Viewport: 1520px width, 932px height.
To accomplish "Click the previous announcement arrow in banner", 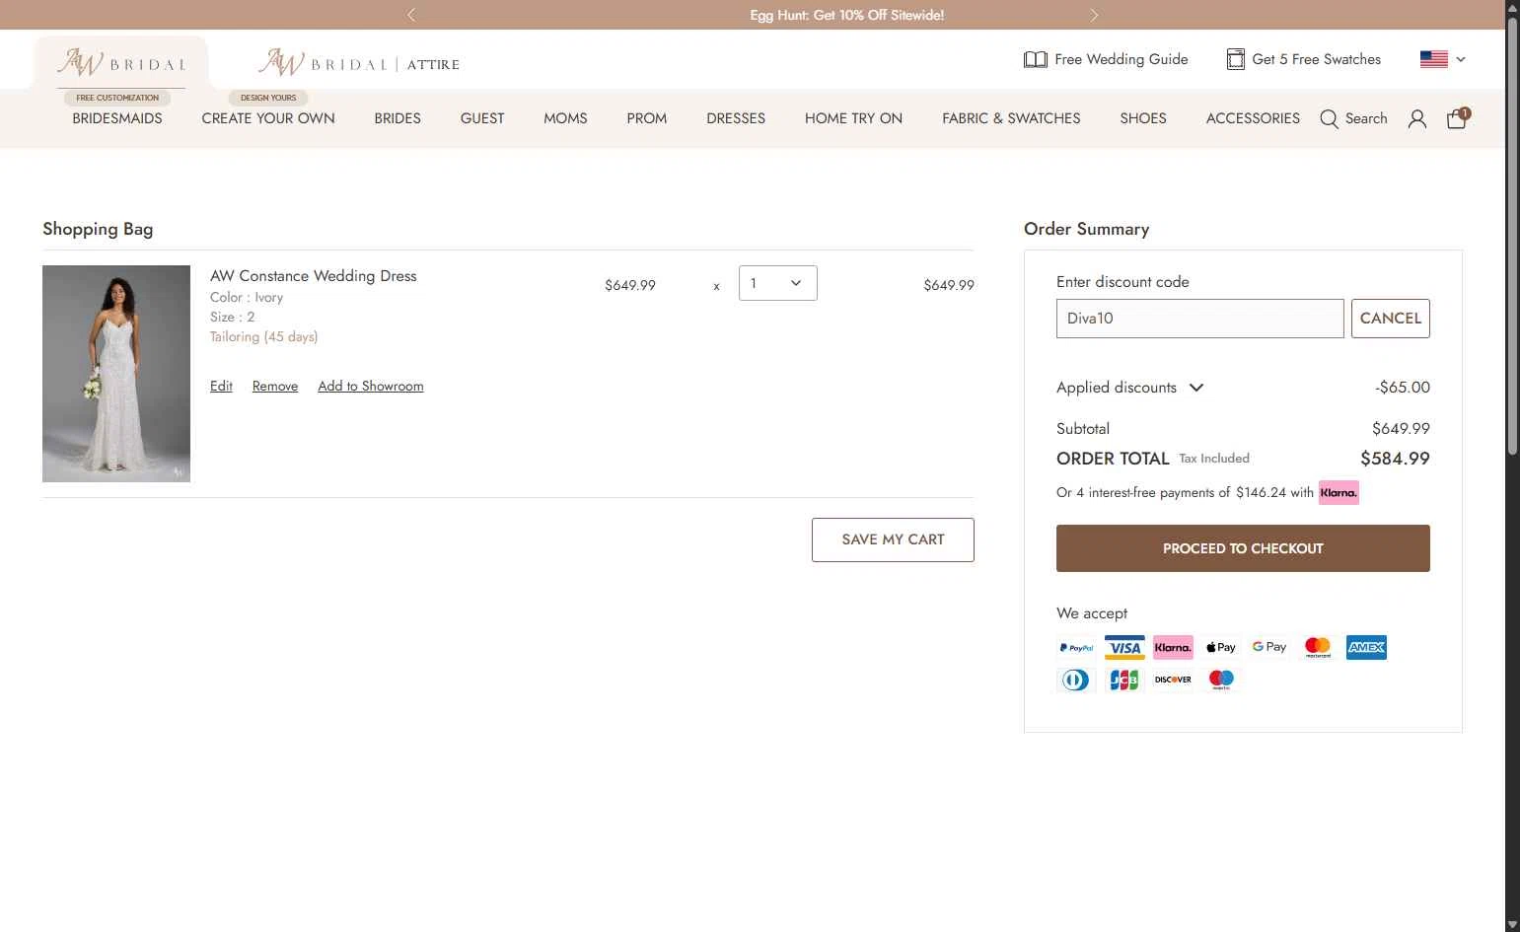I will 411,15.
